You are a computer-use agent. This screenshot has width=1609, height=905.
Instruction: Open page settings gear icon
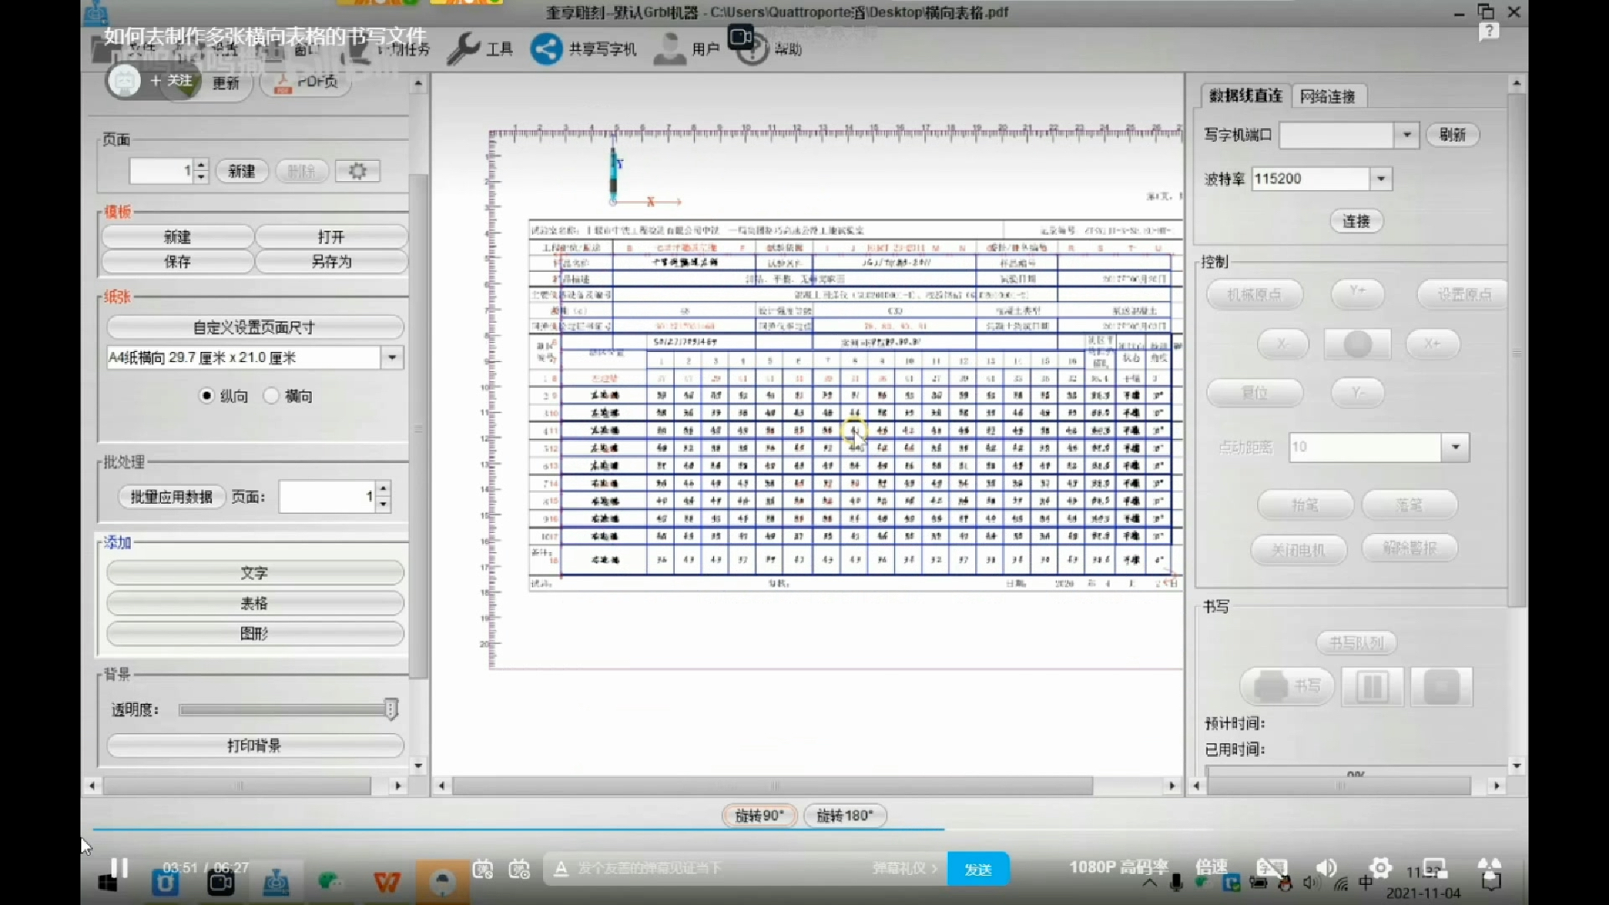[358, 171]
